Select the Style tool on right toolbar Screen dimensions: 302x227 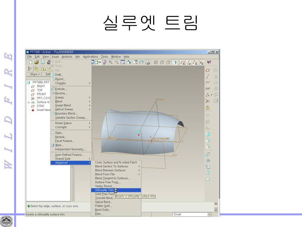(x=207, y=179)
